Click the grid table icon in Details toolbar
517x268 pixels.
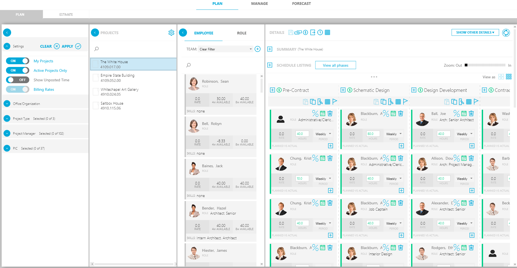[328, 33]
